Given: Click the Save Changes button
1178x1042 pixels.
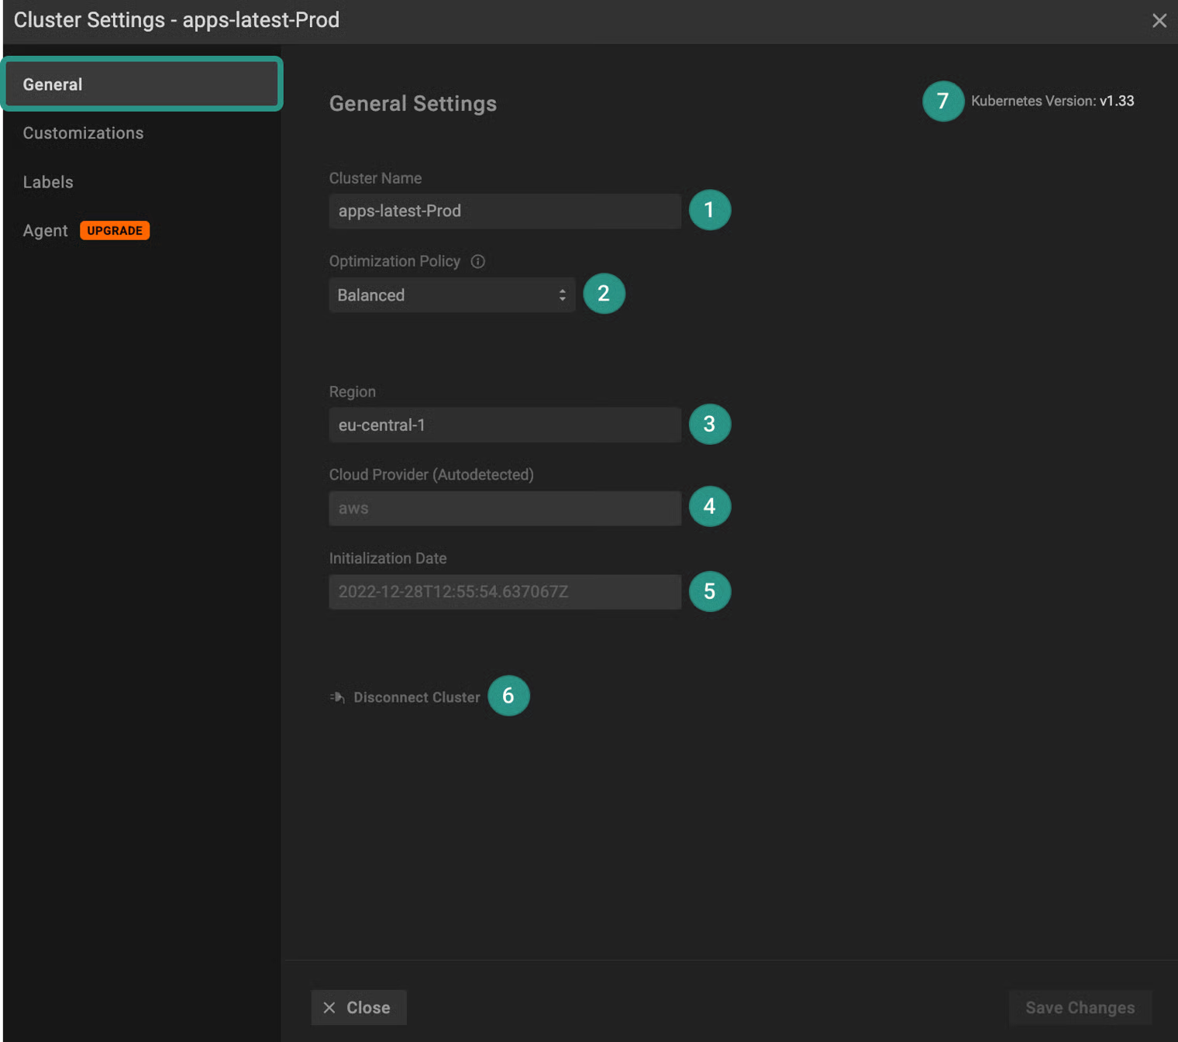Looking at the screenshot, I should (1080, 1008).
